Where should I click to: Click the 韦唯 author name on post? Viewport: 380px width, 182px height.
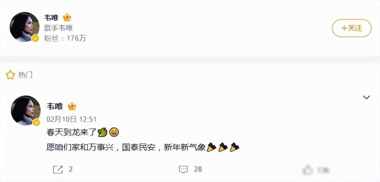pos(55,106)
